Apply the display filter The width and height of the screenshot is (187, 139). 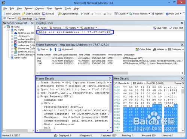42,28
